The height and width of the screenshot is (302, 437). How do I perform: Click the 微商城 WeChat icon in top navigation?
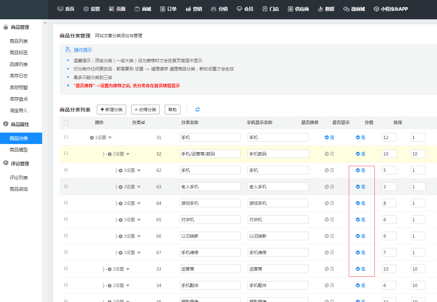(346, 9)
